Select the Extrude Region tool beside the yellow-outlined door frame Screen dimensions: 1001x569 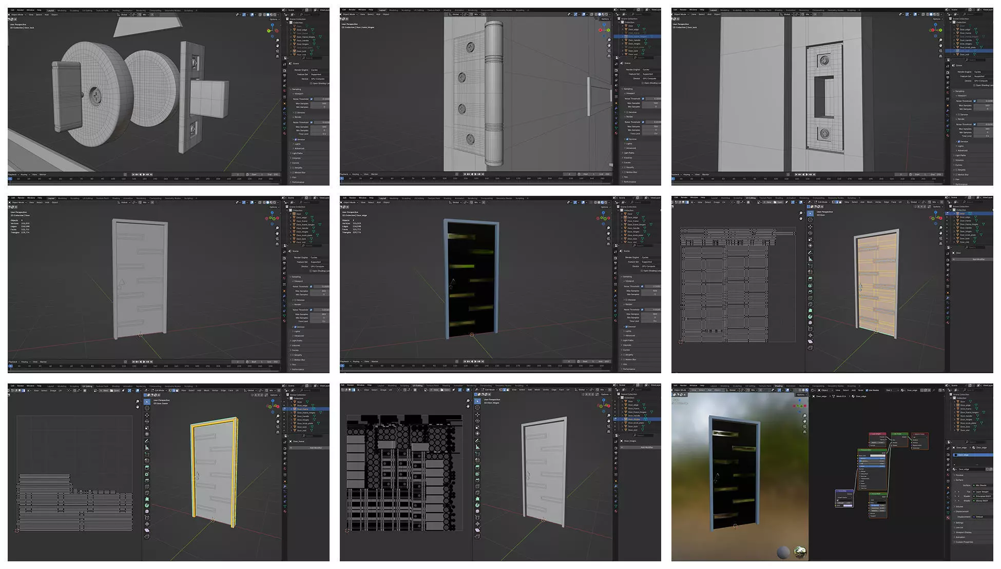coord(147,467)
